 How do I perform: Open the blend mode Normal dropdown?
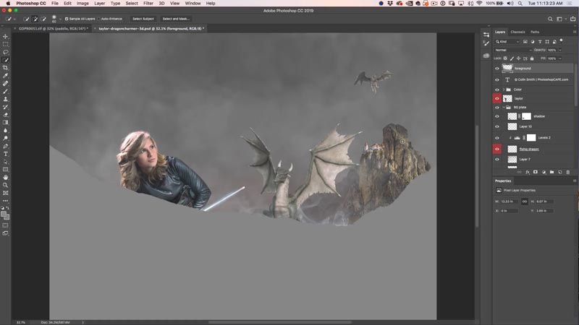(513, 50)
